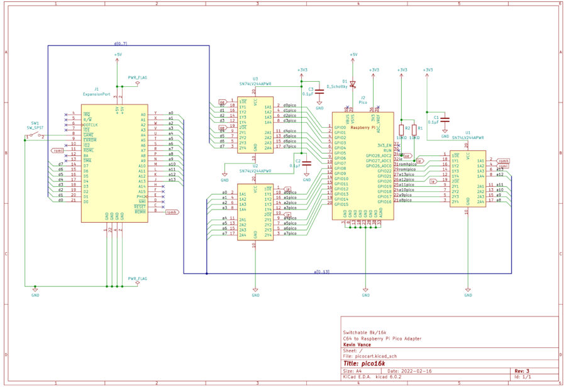566x387 pixels.
Task: Select the U1 SN74LV244APWR reference text
Action: pyautogui.click(x=468, y=135)
